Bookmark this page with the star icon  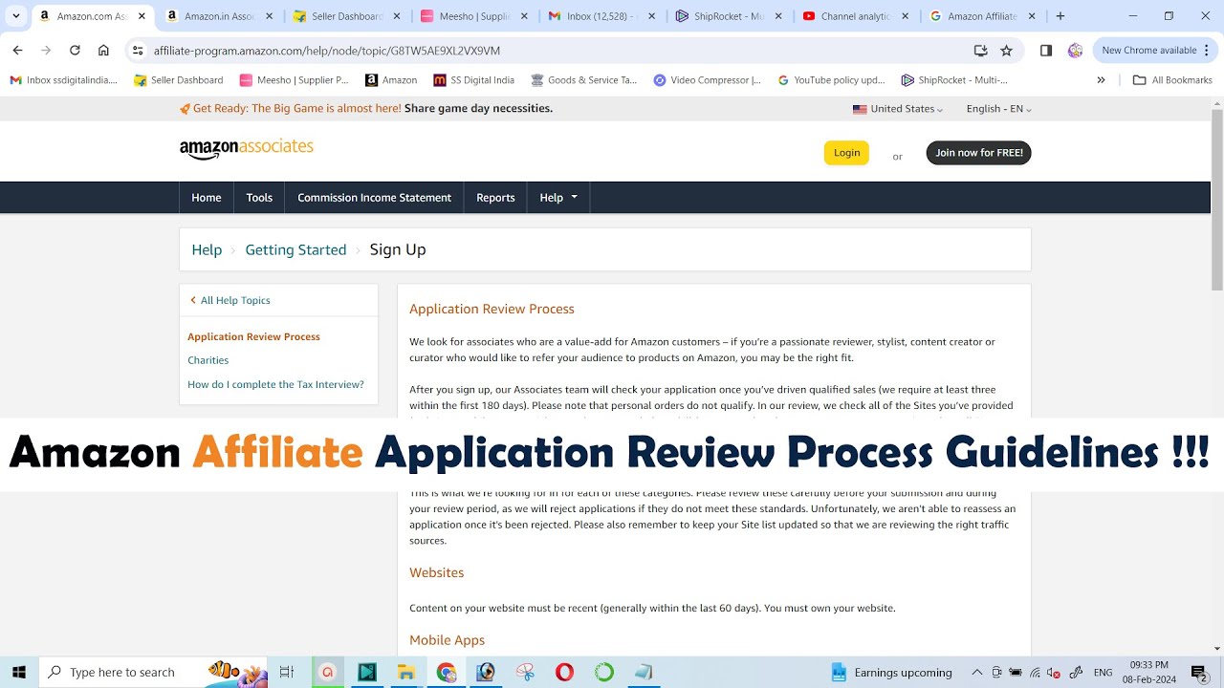1006,51
